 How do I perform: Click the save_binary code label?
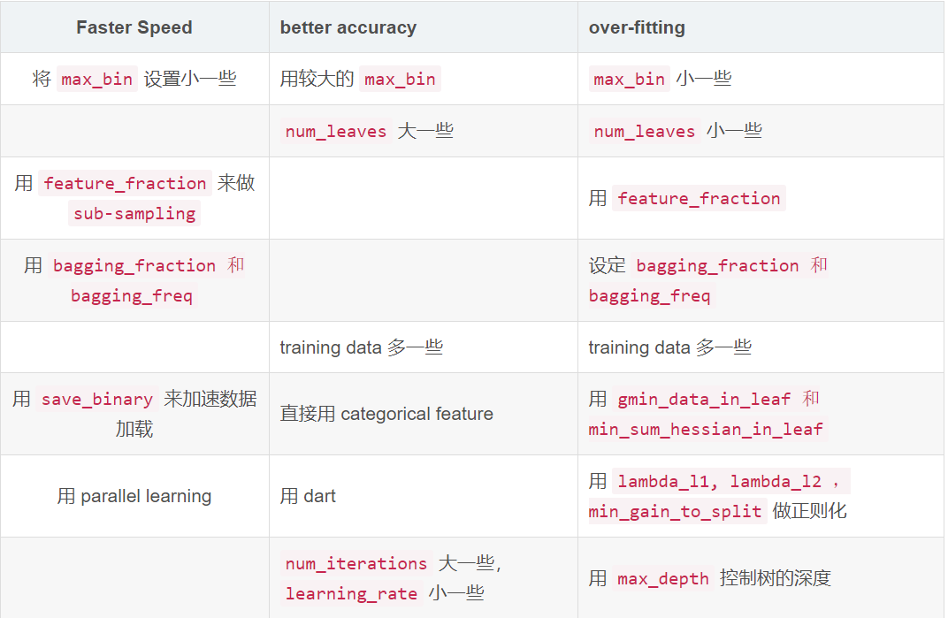(x=96, y=399)
